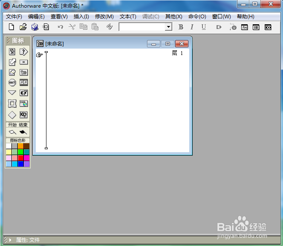The height and width of the screenshot is (246, 283).
Task: Open Knowledge Objects from toolbar
Action: 268,27
